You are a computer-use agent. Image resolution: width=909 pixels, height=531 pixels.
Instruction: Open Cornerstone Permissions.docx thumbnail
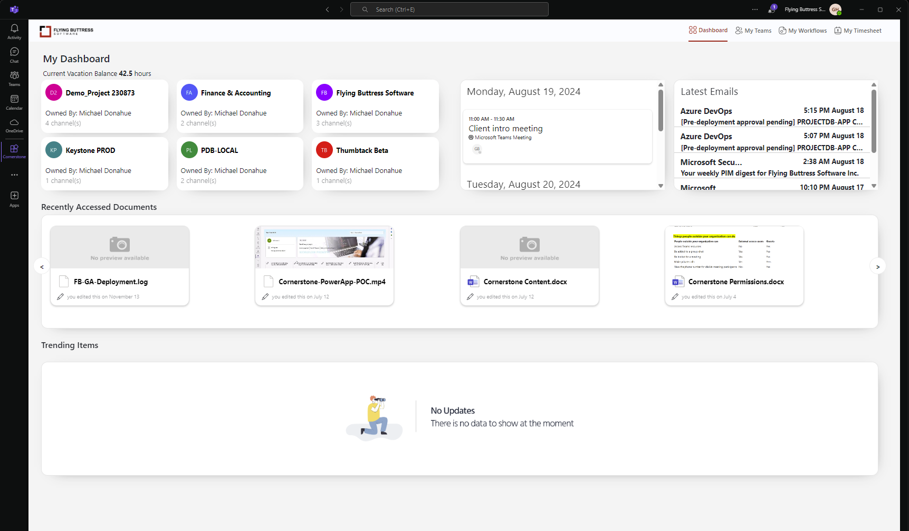pyautogui.click(x=734, y=247)
